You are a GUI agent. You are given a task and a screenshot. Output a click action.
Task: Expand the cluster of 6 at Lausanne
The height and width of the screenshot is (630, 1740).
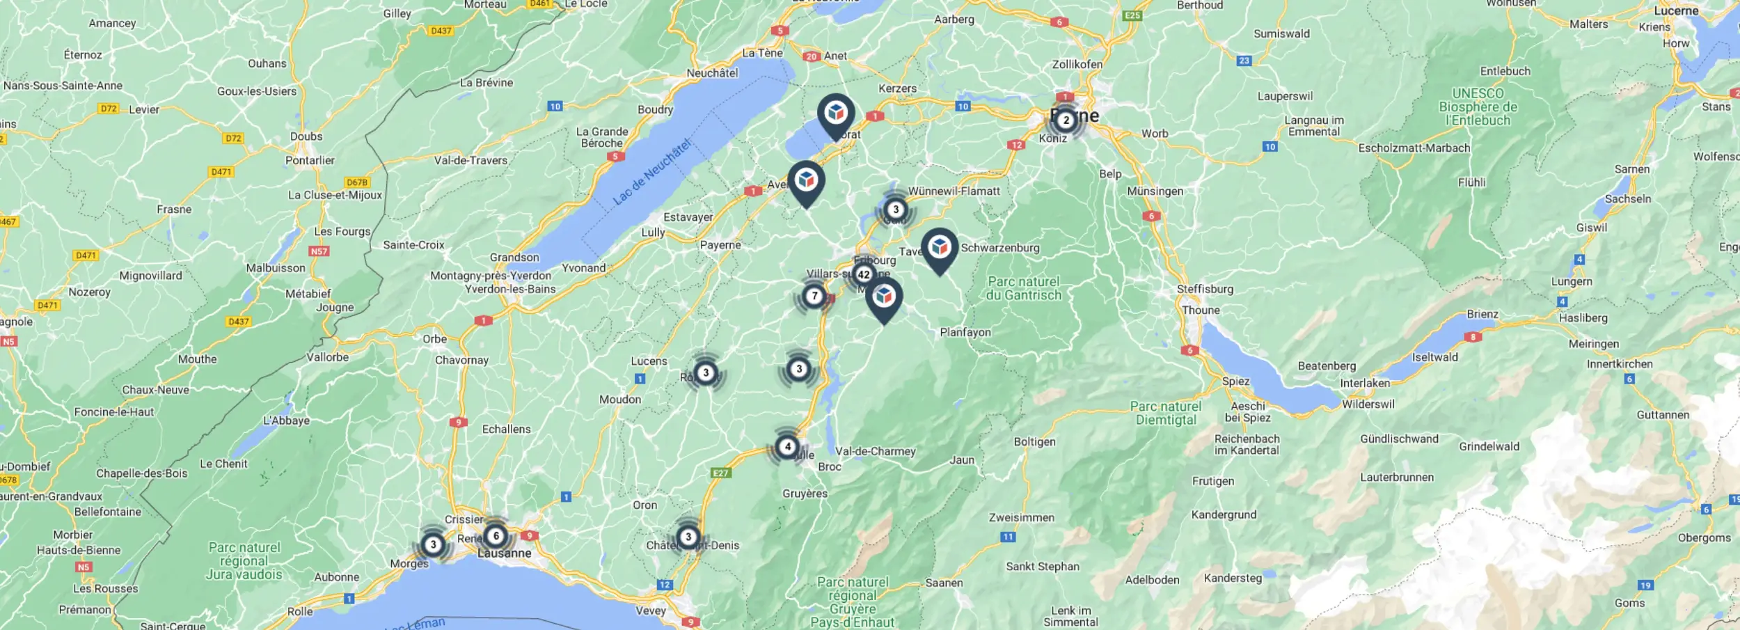tap(496, 535)
